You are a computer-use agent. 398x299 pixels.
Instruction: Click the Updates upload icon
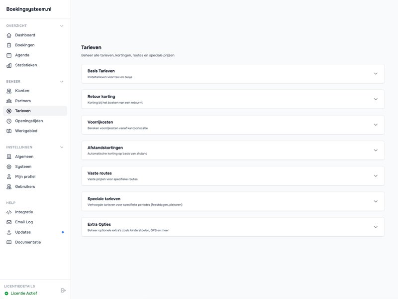[x=8, y=232]
